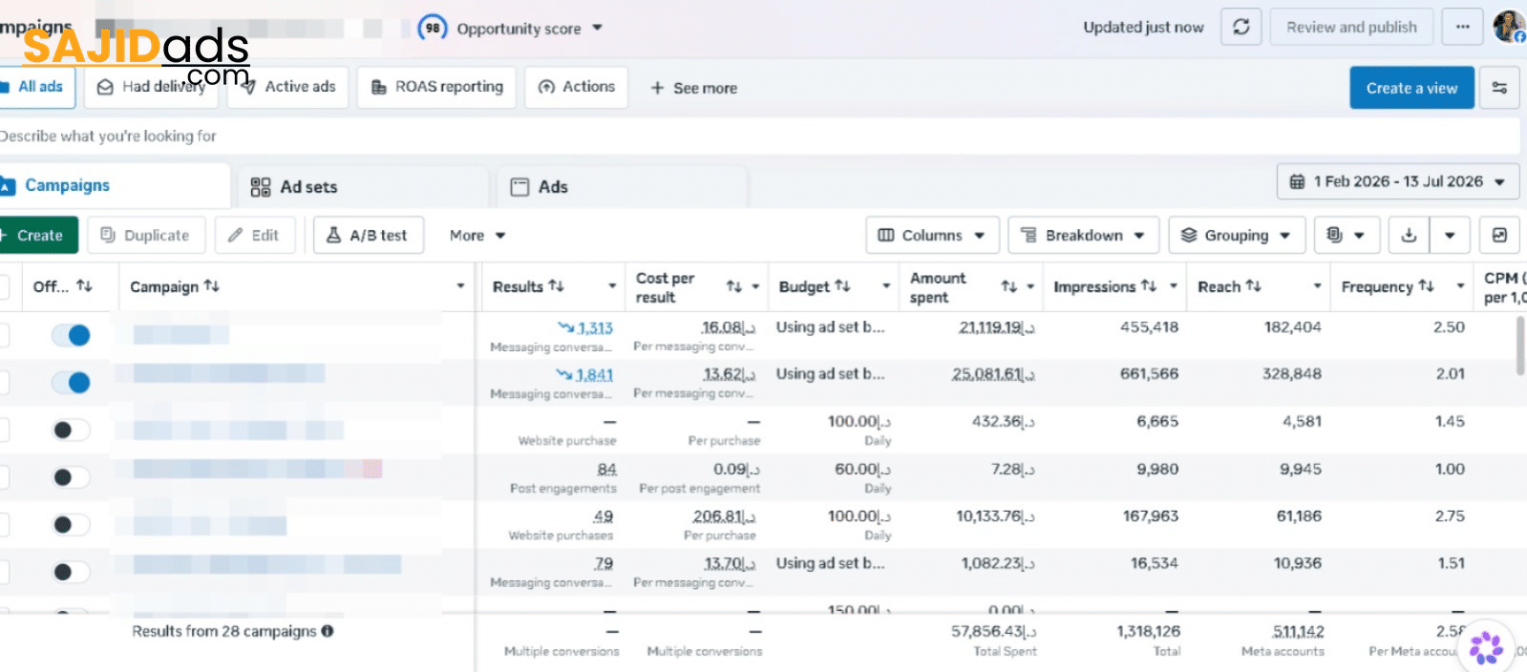Open the Columns dropdown
The image size is (1527, 672).
point(932,235)
